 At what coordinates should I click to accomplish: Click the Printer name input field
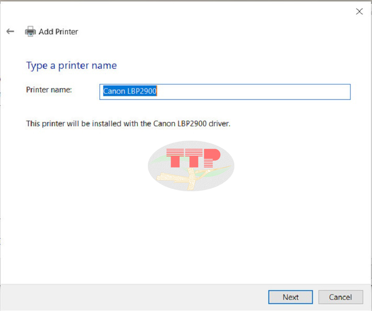[x=225, y=91]
